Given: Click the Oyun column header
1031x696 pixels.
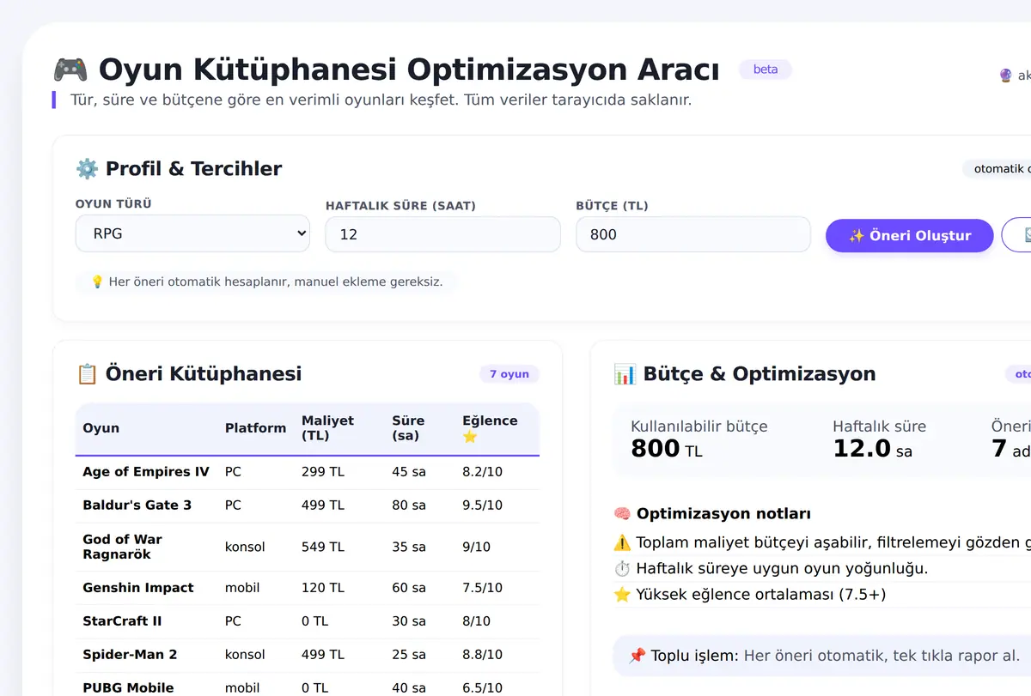Looking at the screenshot, I should (101, 428).
